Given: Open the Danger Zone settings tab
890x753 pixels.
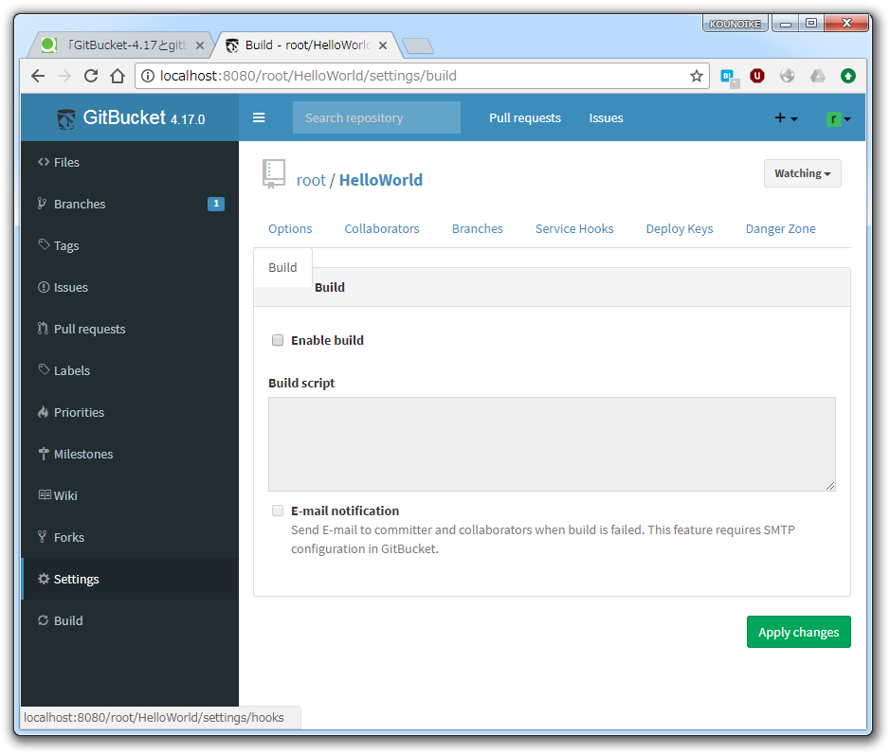Looking at the screenshot, I should point(780,228).
